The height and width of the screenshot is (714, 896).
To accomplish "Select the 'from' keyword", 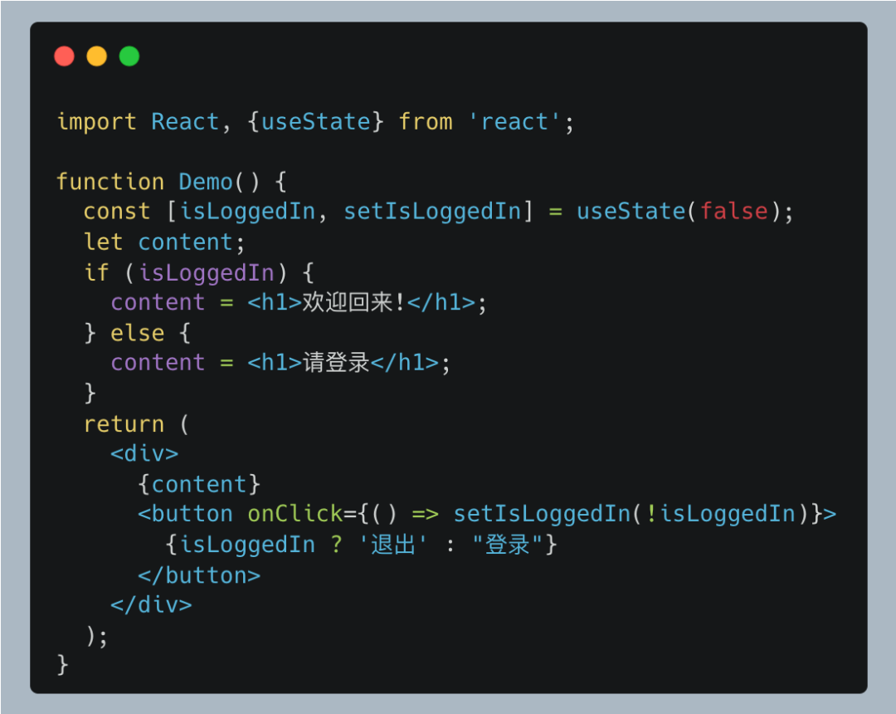I will pos(425,122).
